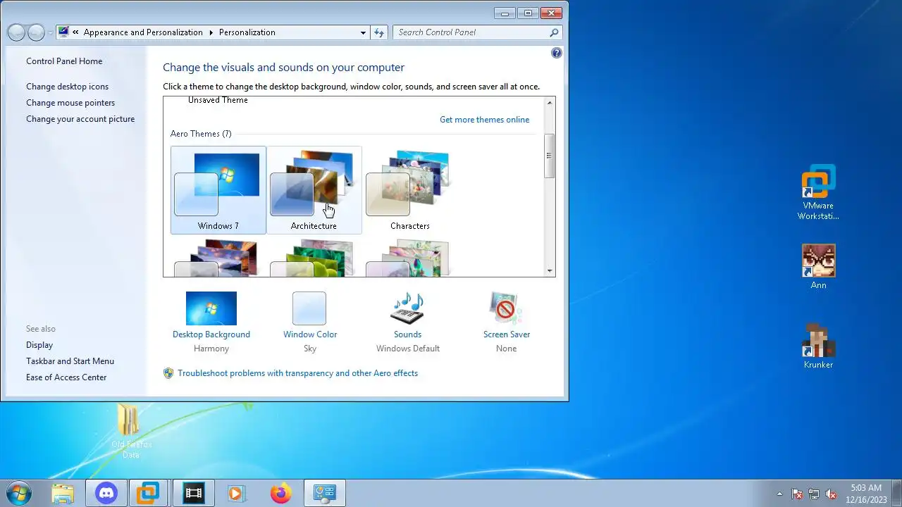The image size is (902, 507).
Task: Open the film-strip video editor taskbar icon
Action: [192, 493]
